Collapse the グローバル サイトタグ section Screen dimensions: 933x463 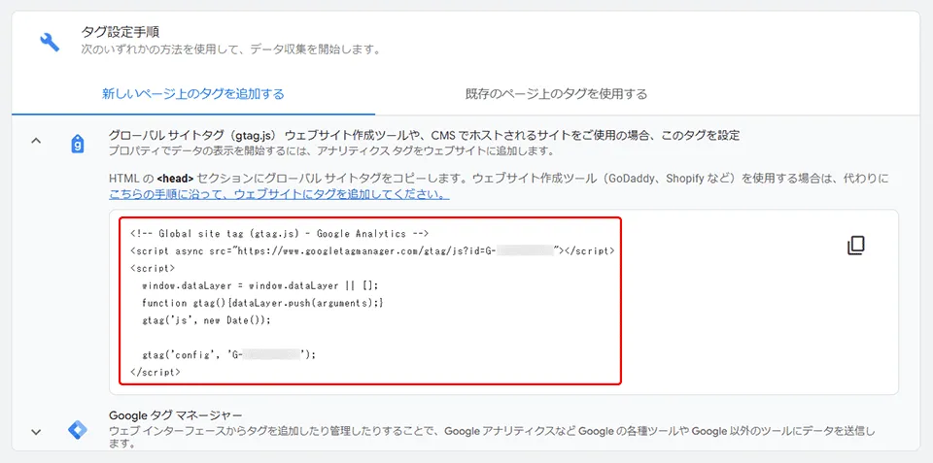click(36, 142)
